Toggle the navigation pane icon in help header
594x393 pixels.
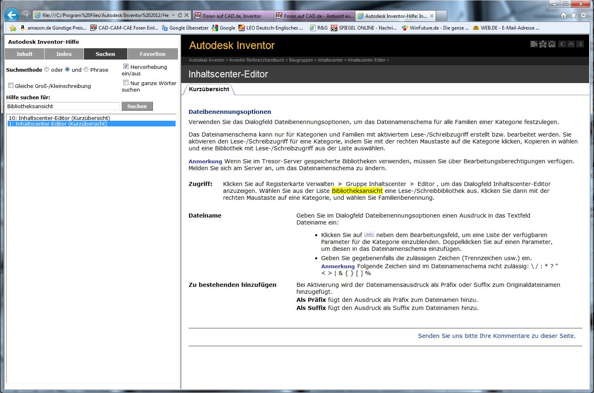click(534, 44)
